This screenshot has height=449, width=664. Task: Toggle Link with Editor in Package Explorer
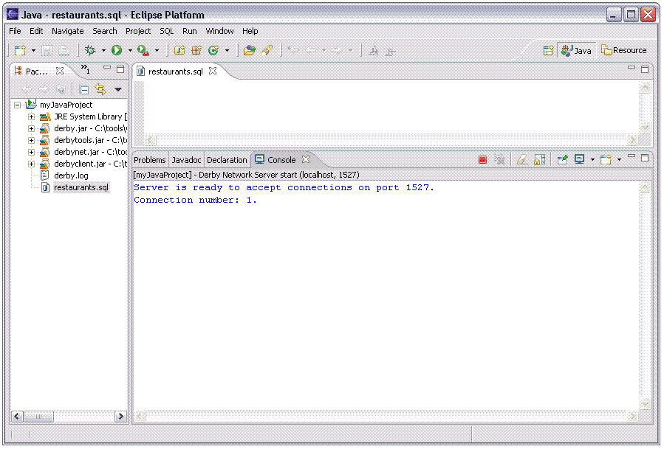tap(100, 90)
